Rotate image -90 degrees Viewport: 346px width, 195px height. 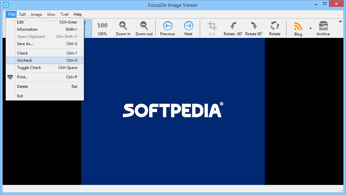233,28
